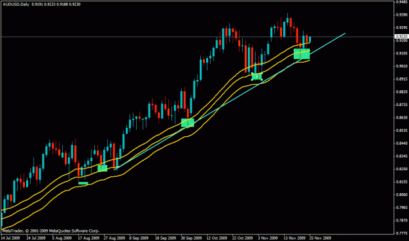Image resolution: width=409 pixels, height=241 pixels.
Task: Select the green rectangle near 27 Aug 2009 candles
Action: pos(103,168)
